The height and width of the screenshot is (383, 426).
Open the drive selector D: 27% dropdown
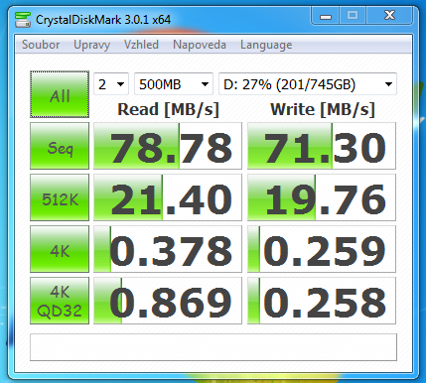[308, 84]
